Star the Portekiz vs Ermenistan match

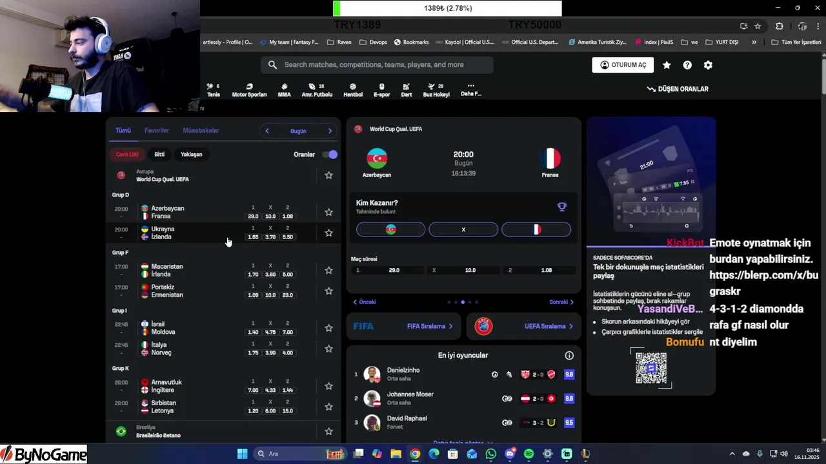click(x=328, y=291)
